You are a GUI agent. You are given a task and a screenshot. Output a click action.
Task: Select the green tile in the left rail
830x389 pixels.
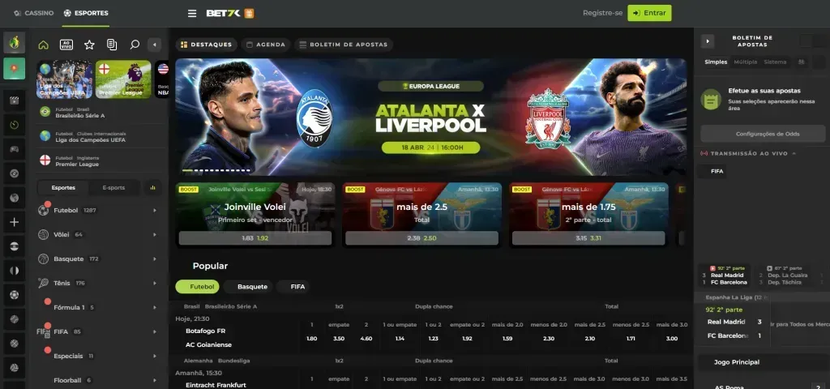15,69
